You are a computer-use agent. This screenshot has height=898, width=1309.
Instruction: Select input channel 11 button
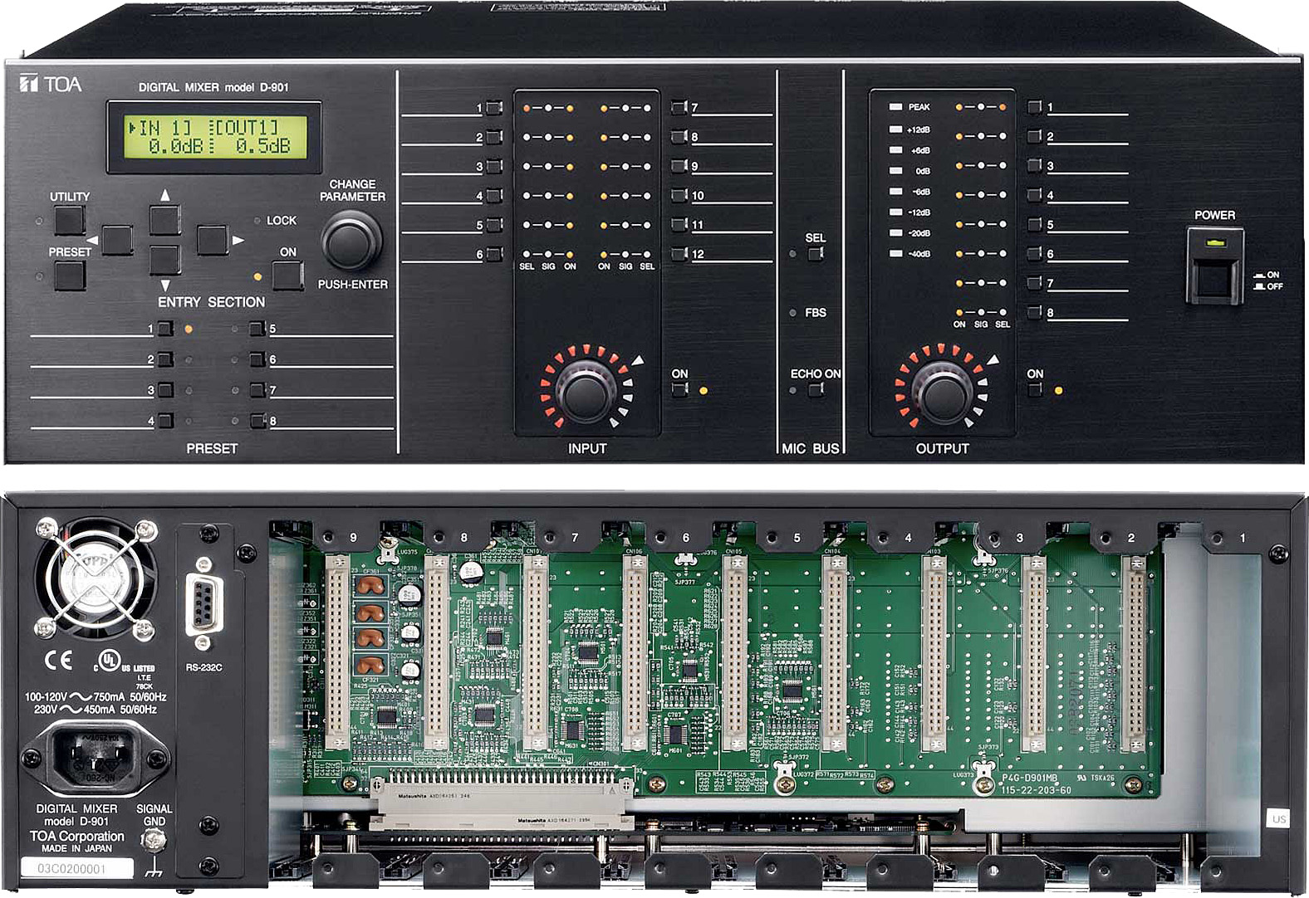679,224
